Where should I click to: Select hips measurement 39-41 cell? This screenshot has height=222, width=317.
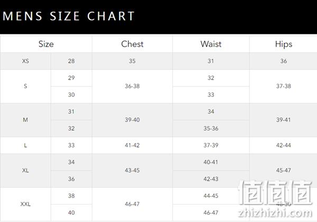(283, 119)
